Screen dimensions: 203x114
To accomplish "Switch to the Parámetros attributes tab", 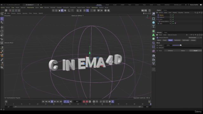I will (177, 40).
